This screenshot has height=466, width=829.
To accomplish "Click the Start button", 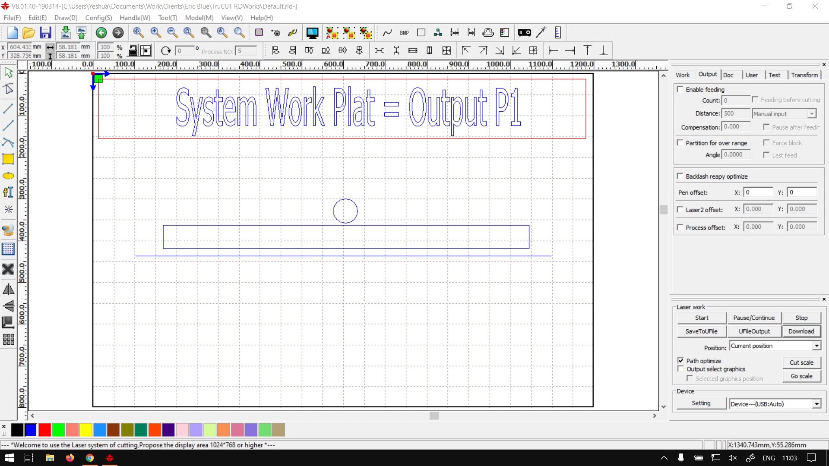I will [702, 318].
